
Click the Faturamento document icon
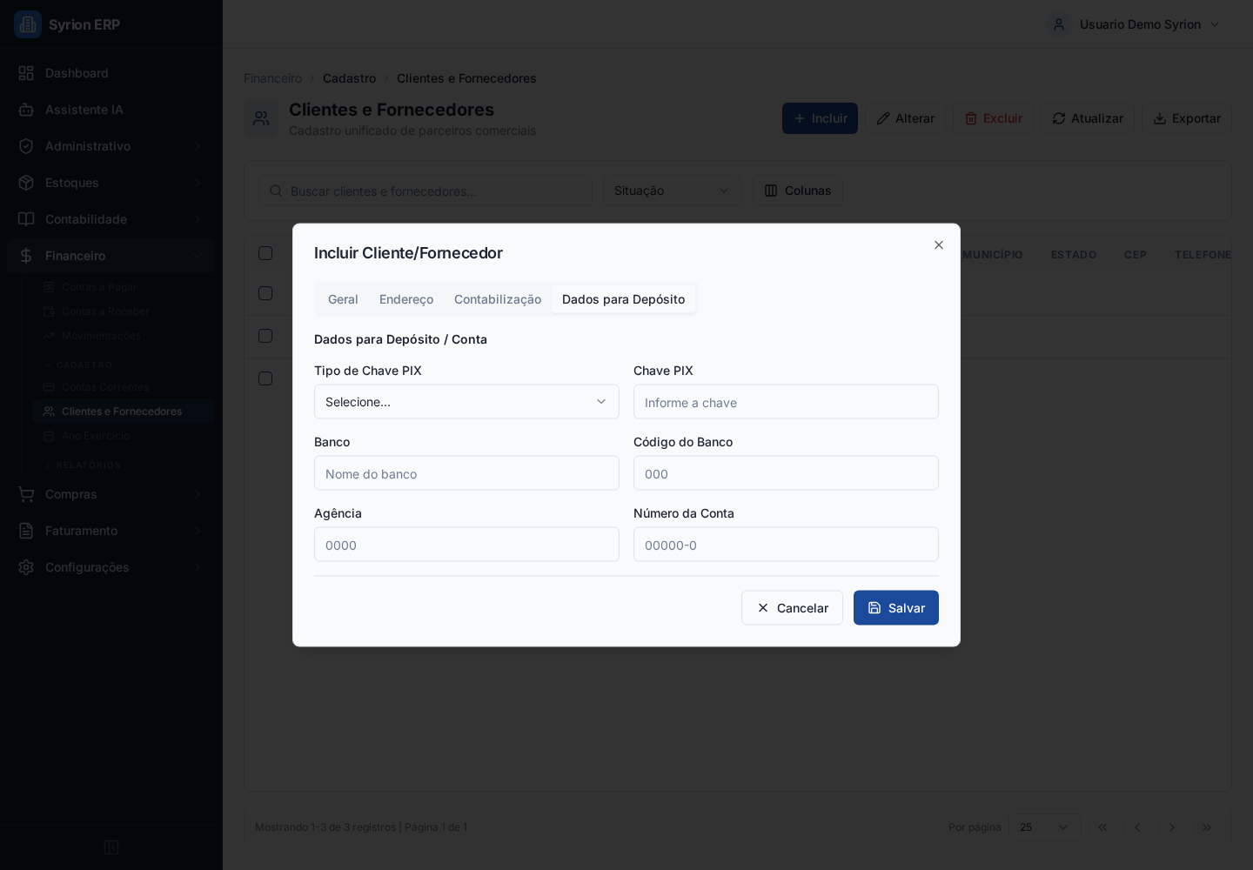pyautogui.click(x=26, y=531)
